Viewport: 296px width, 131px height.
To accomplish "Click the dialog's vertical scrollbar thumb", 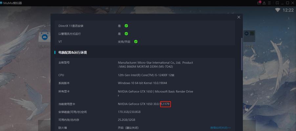I will tap(242, 54).
